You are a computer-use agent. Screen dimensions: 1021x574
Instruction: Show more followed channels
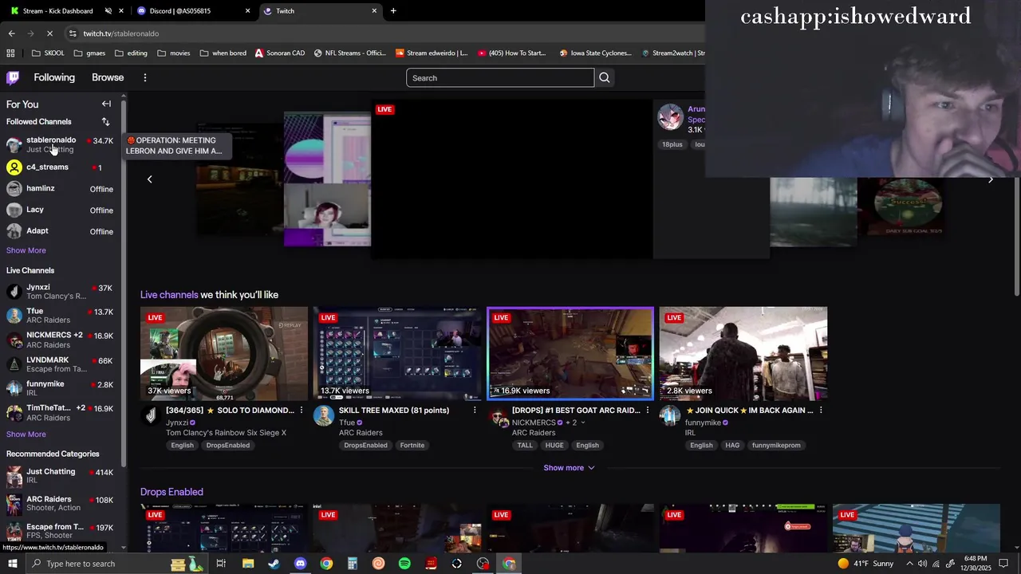(26, 250)
